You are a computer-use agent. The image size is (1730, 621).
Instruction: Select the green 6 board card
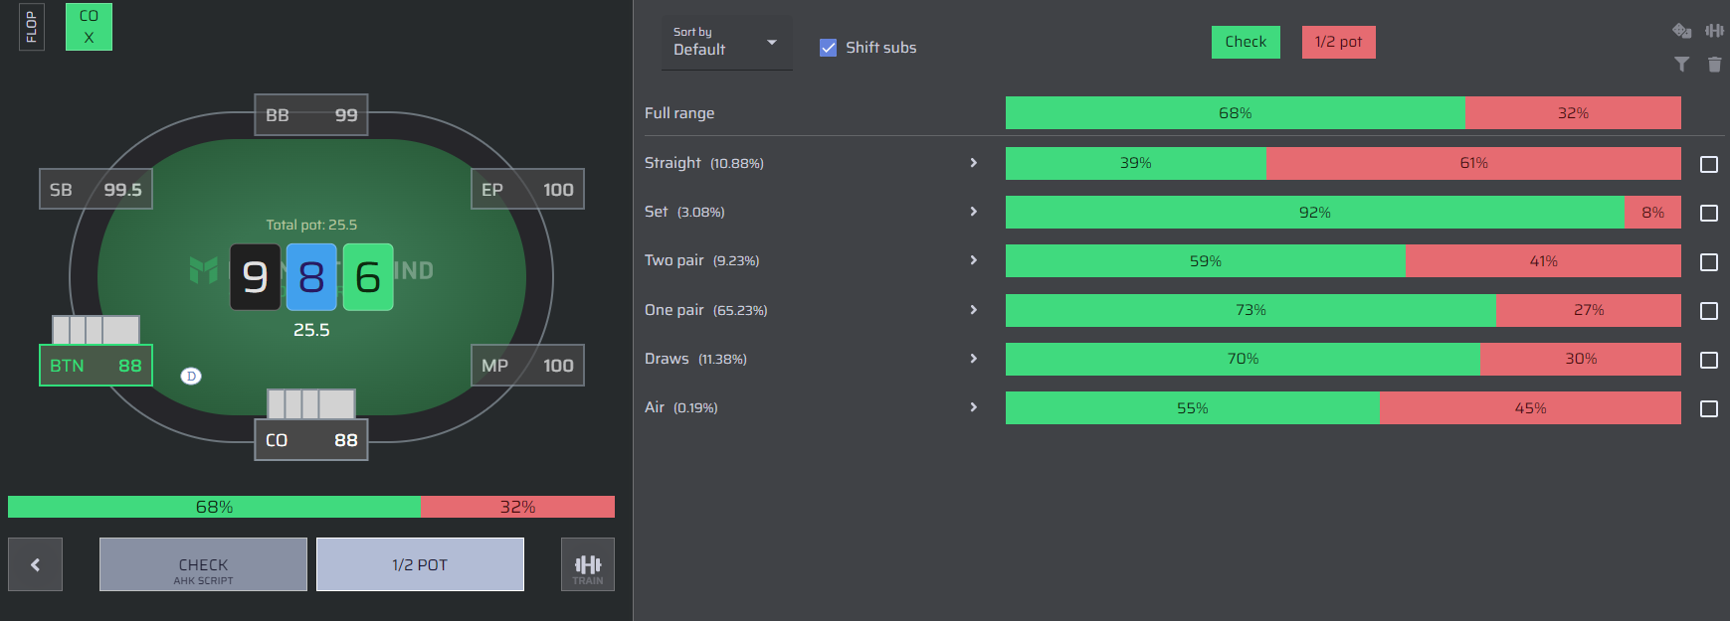click(368, 277)
